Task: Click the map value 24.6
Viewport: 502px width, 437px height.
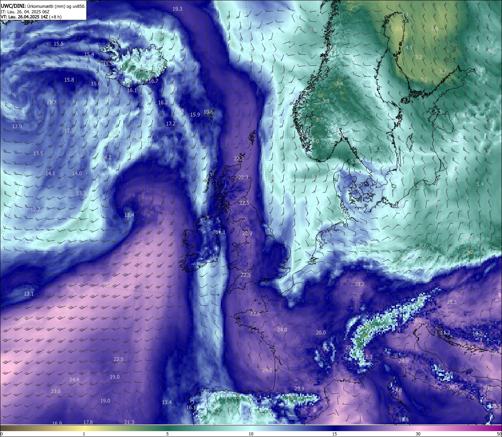Action: click(267, 370)
